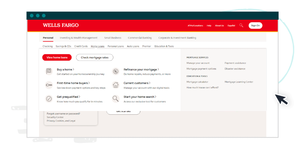Open the About Us link
The width and height of the screenshot is (305, 150).
click(x=219, y=26)
